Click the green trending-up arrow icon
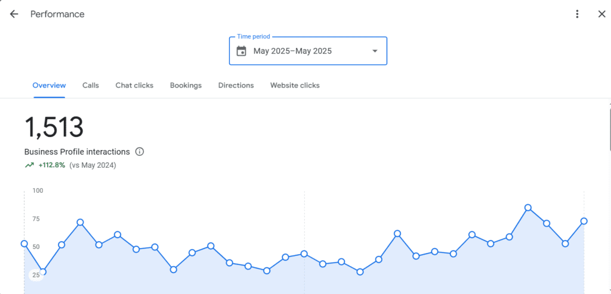Image resolution: width=611 pixels, height=294 pixels. 29,165
